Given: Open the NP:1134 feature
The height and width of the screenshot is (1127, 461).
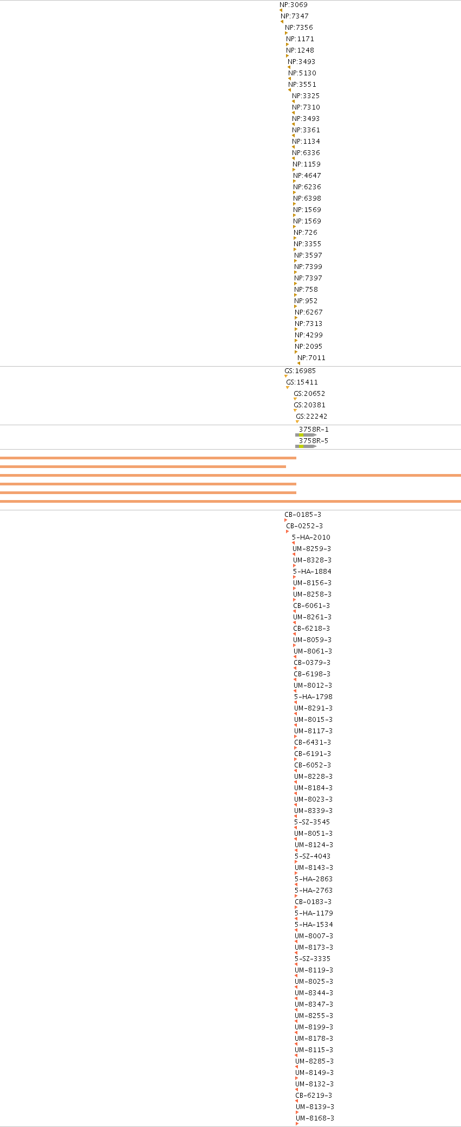Looking at the screenshot, I should [306, 142].
